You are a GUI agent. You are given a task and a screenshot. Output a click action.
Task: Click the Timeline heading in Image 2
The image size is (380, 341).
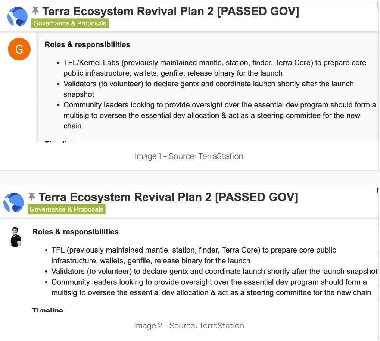pyautogui.click(x=48, y=310)
